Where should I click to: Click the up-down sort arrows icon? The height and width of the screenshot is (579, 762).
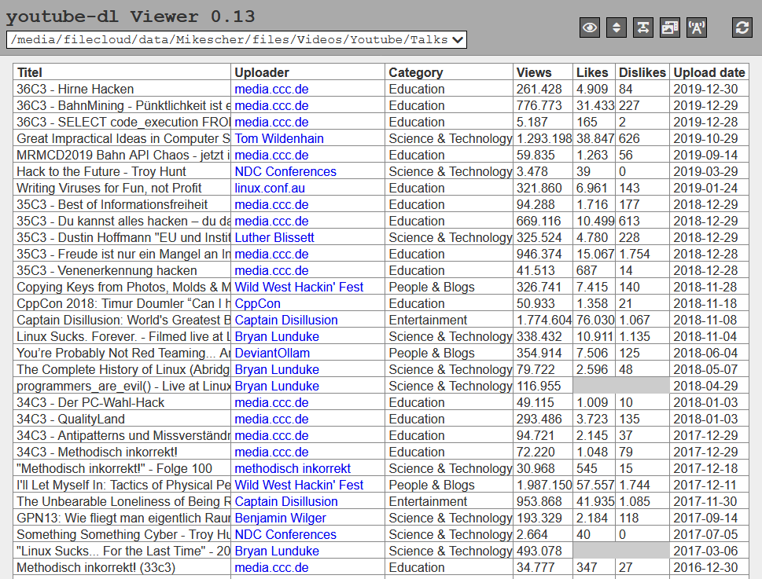click(617, 27)
